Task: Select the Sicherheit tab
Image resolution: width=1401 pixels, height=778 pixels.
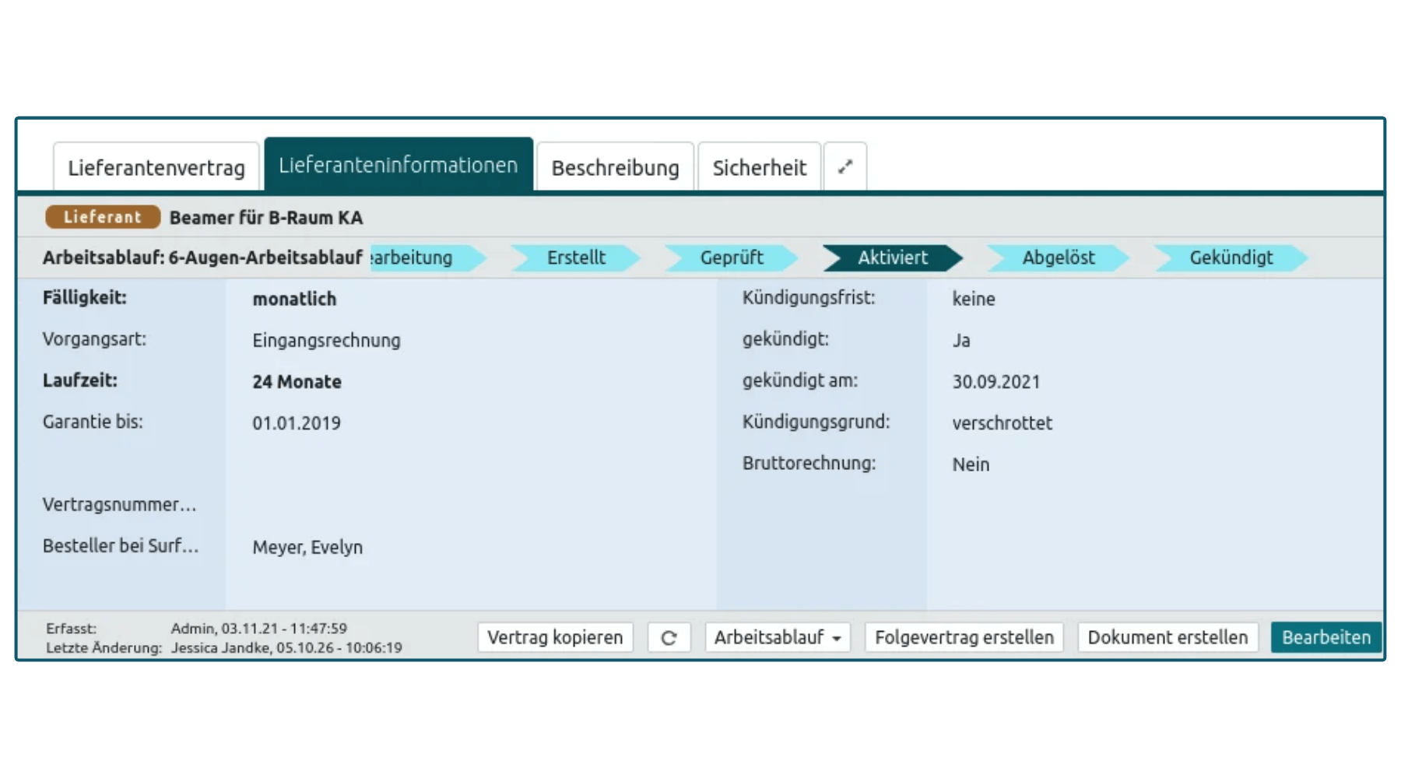Action: (x=760, y=167)
